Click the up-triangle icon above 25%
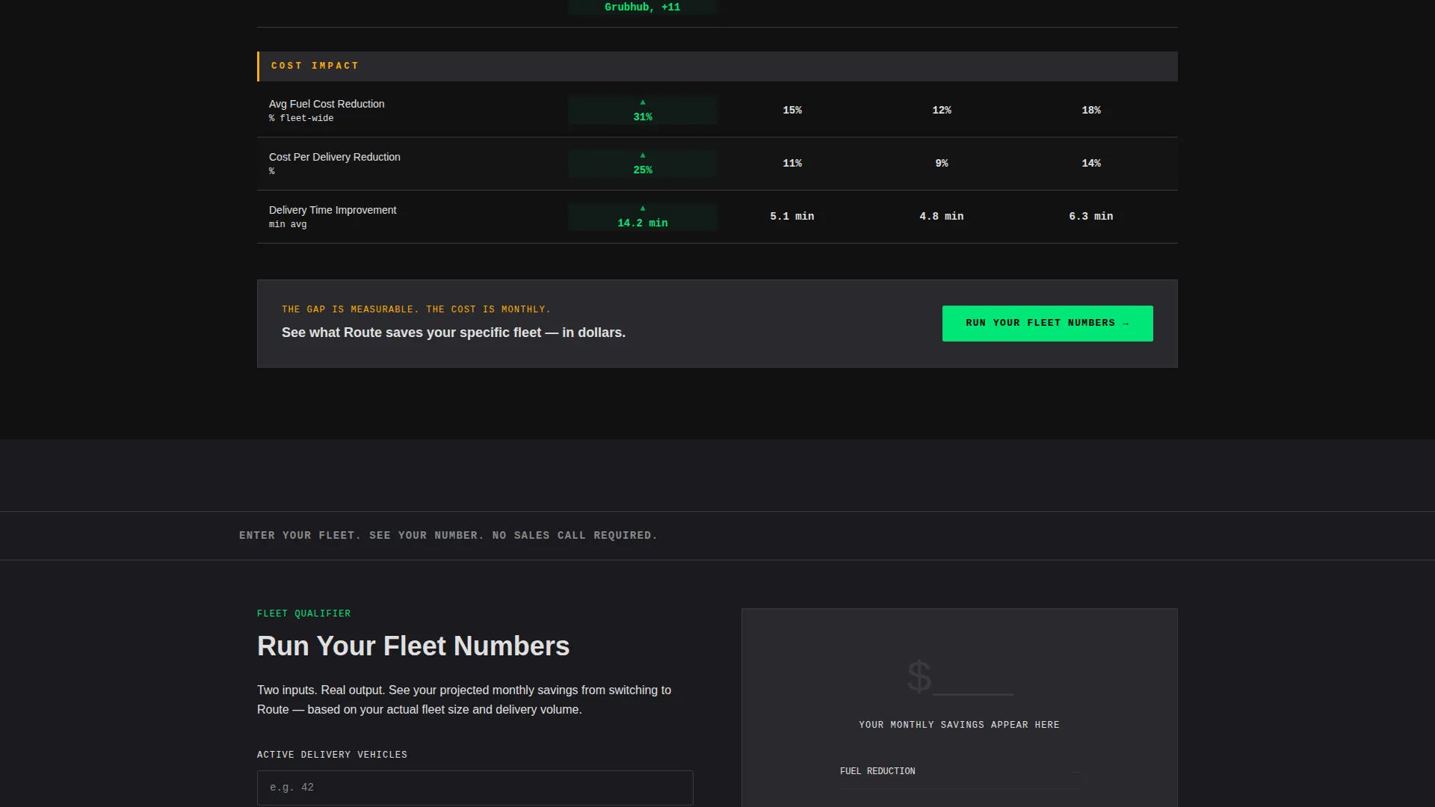Screen dimensions: 1435x807 click(x=643, y=155)
